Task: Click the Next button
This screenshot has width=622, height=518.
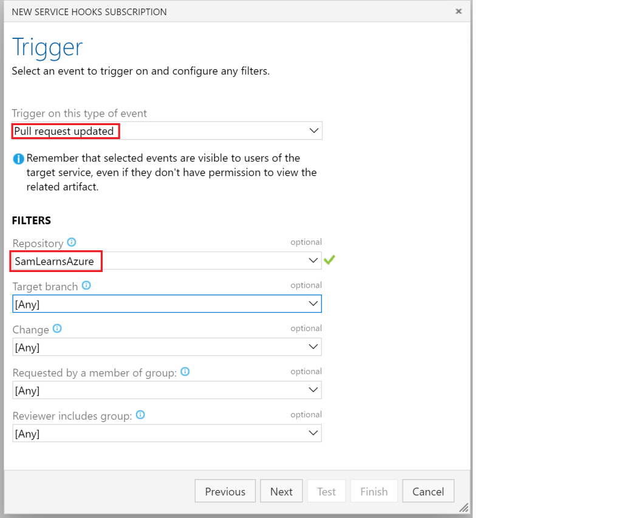Action: pyautogui.click(x=281, y=491)
